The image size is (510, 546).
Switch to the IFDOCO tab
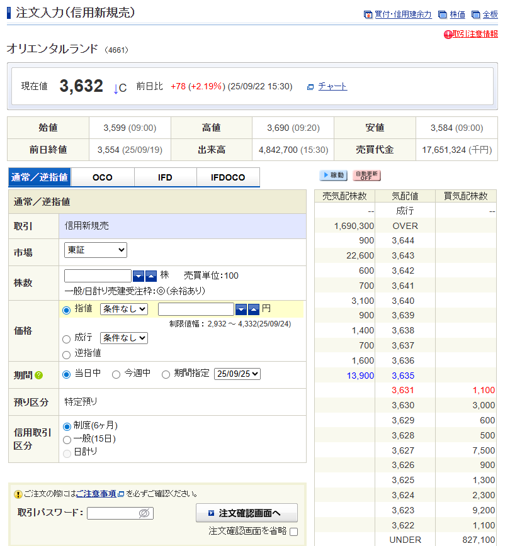228,177
